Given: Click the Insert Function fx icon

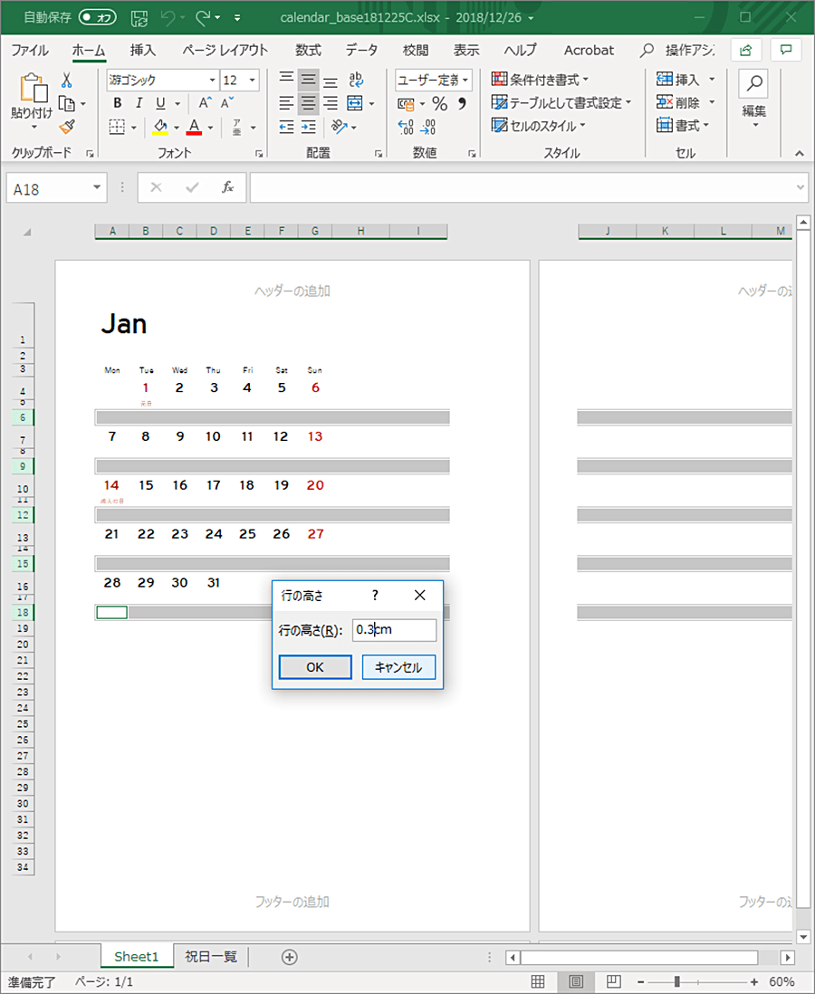Looking at the screenshot, I should pos(228,187).
